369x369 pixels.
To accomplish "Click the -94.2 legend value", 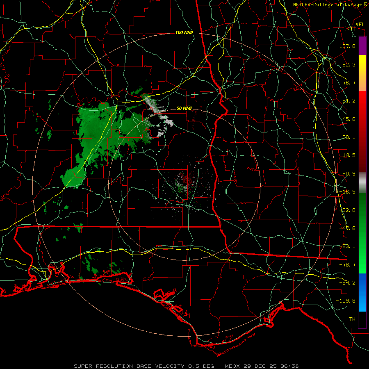I will 347,283.
